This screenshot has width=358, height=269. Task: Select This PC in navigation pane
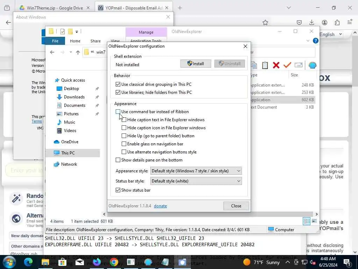(x=73, y=153)
